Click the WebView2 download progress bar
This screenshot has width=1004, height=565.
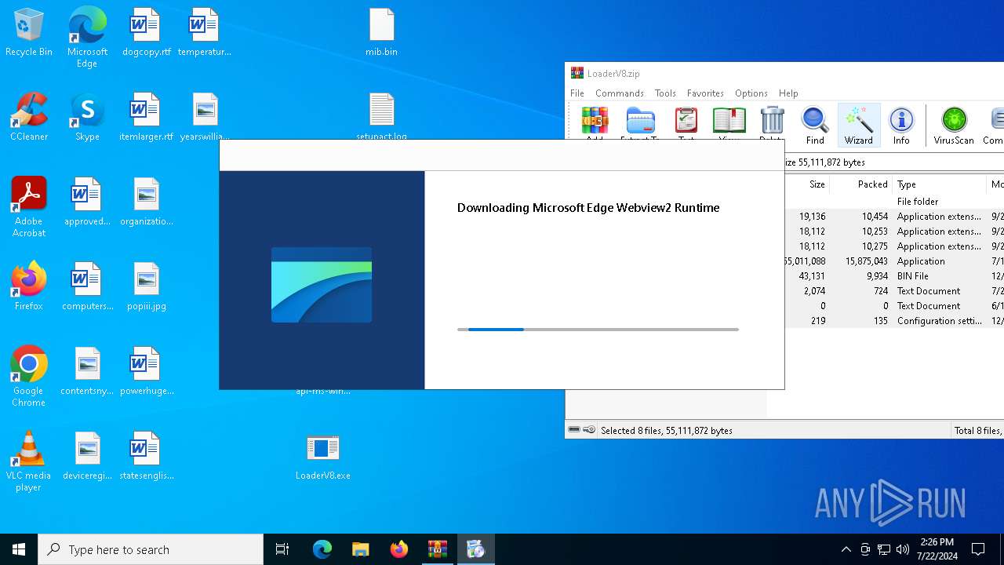pyautogui.click(x=598, y=330)
